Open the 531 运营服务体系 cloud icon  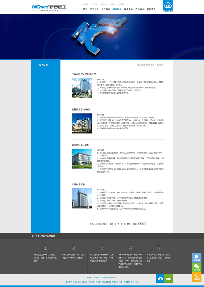pyautogui.click(x=168, y=6)
